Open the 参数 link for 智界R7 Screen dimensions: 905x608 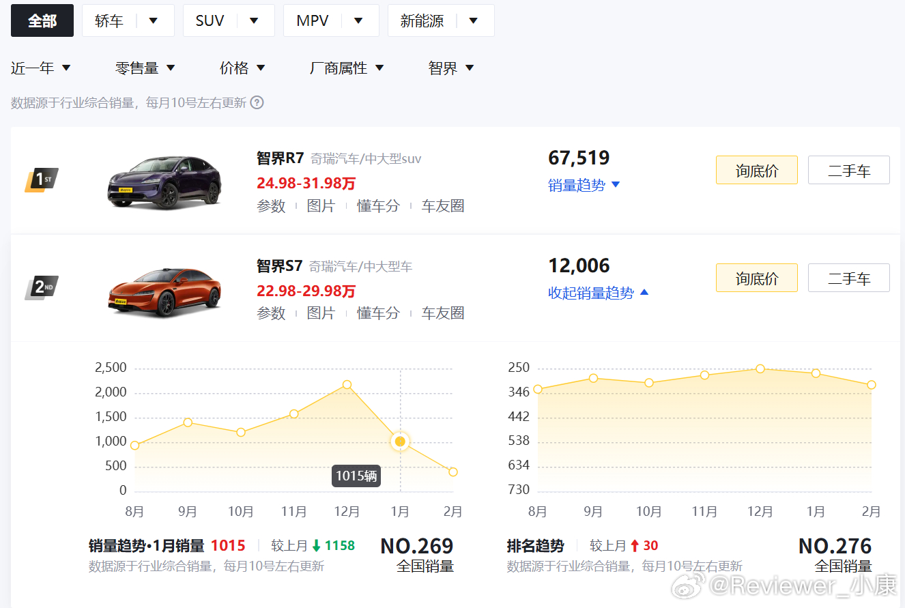tap(271, 206)
